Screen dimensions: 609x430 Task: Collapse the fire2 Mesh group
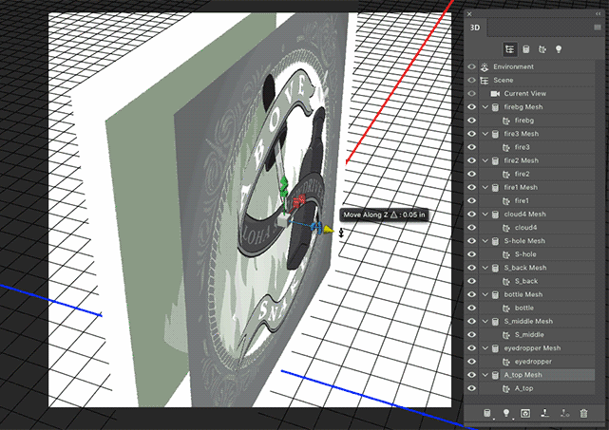[485, 160]
